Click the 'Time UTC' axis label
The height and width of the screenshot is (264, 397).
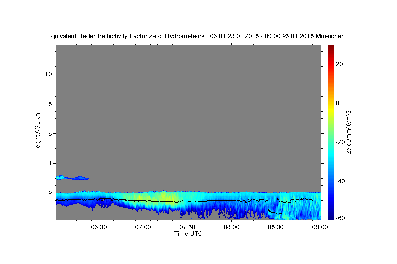[x=188, y=234]
